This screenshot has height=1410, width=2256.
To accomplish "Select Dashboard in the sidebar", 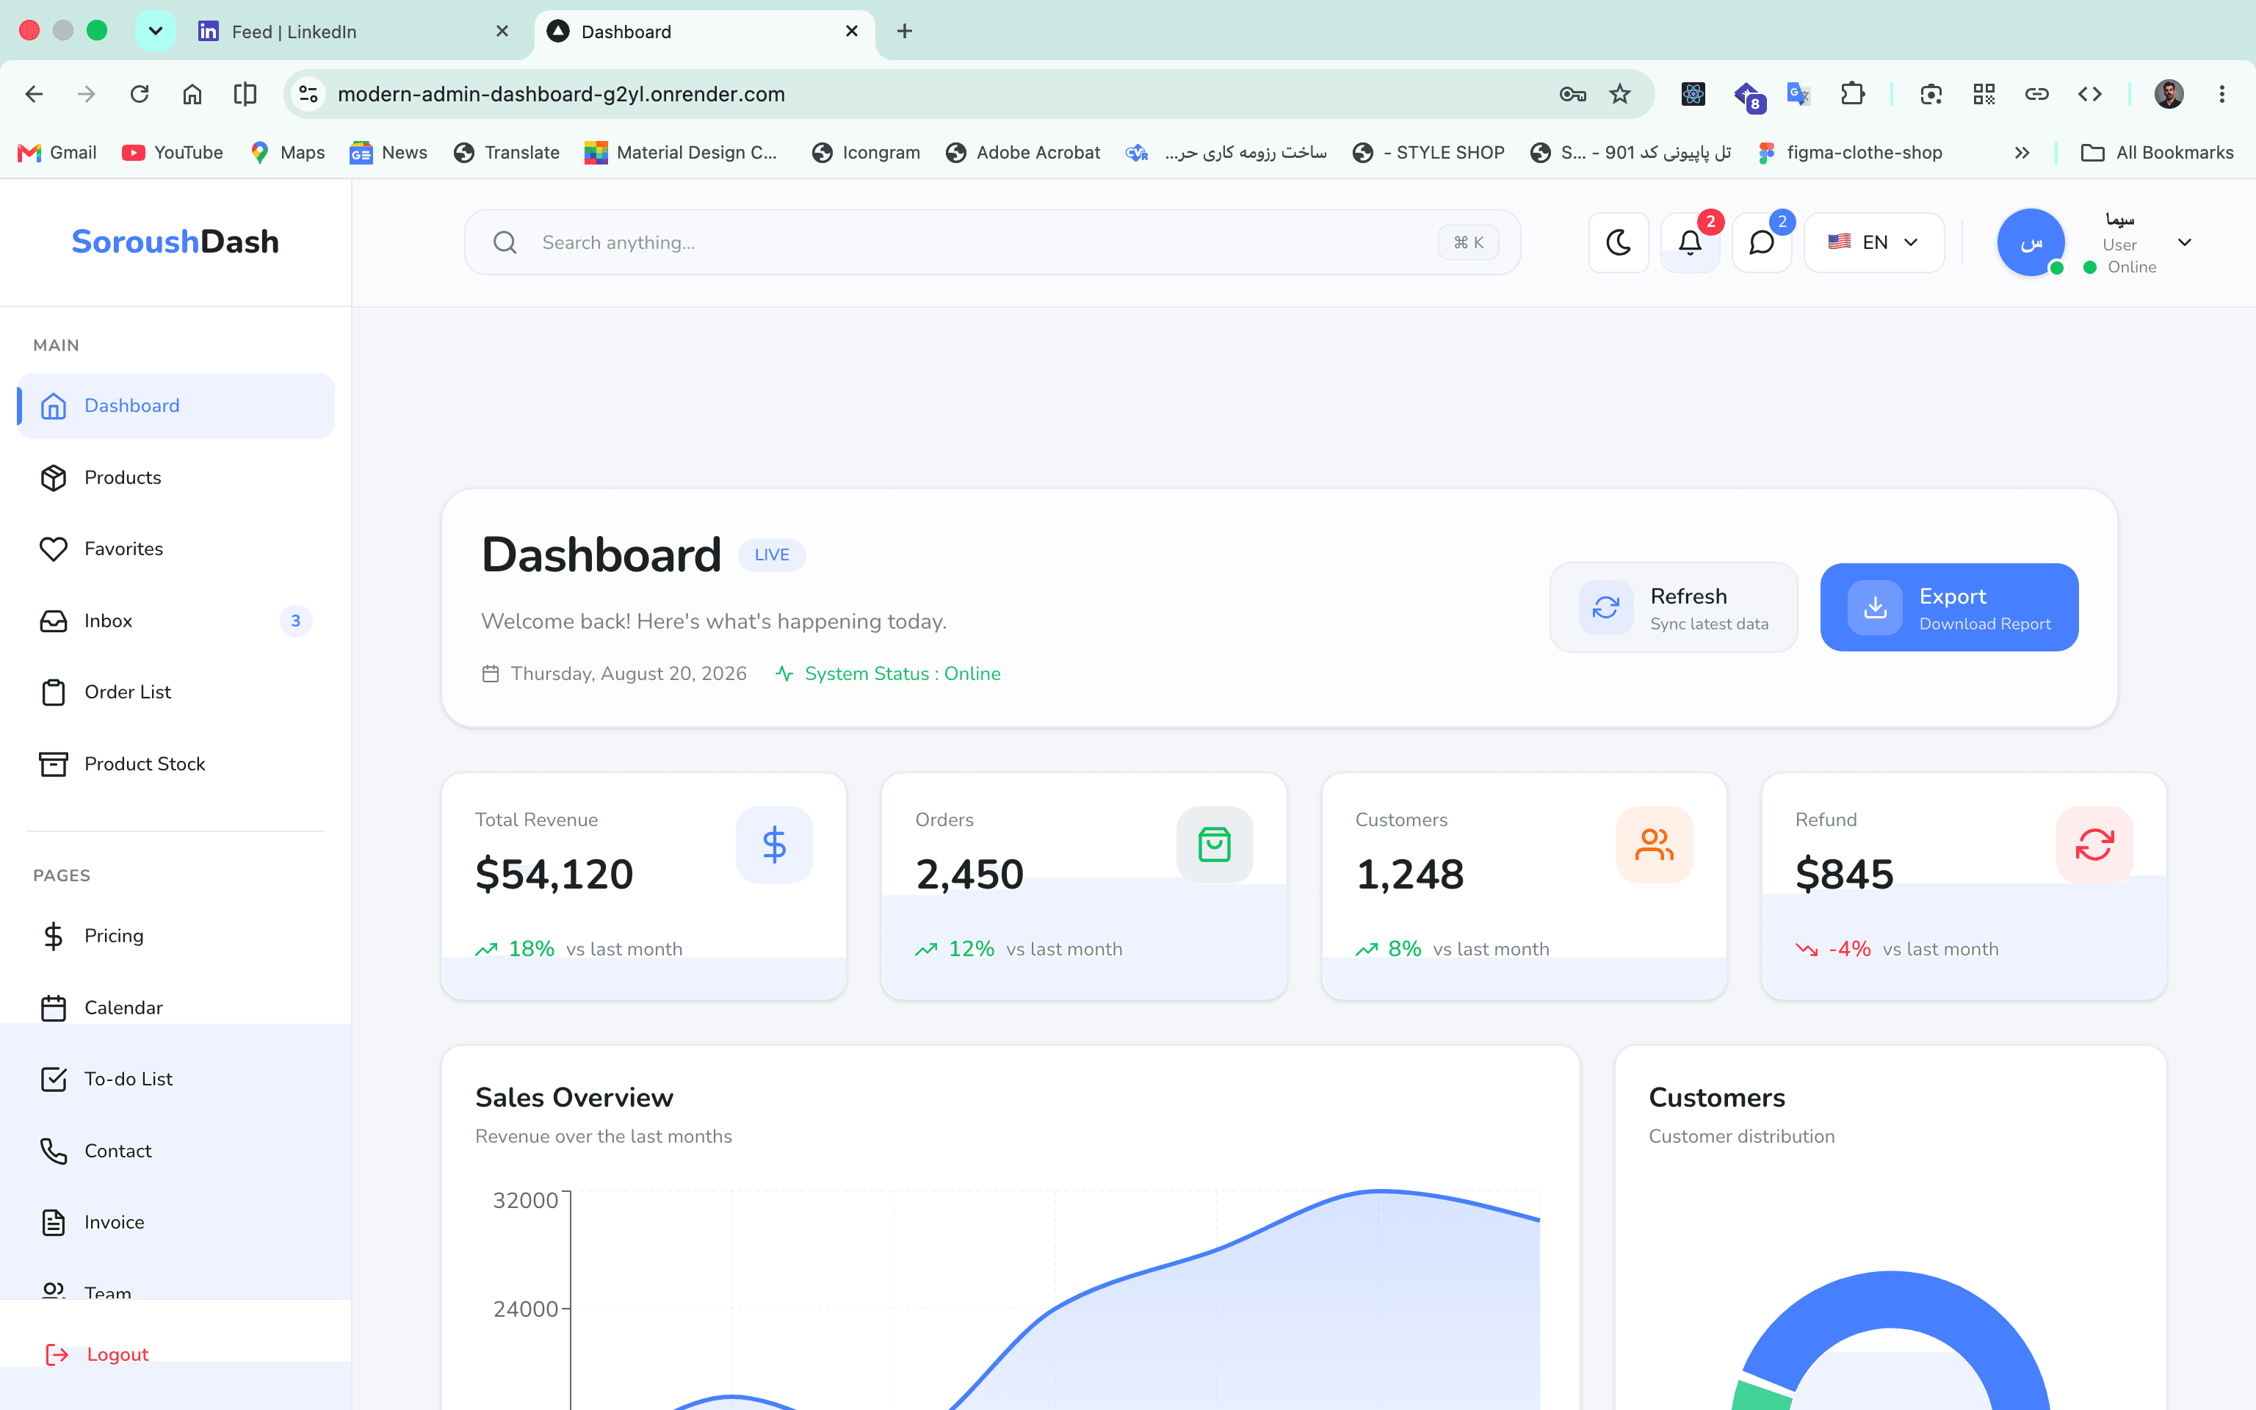I will pyautogui.click(x=176, y=405).
